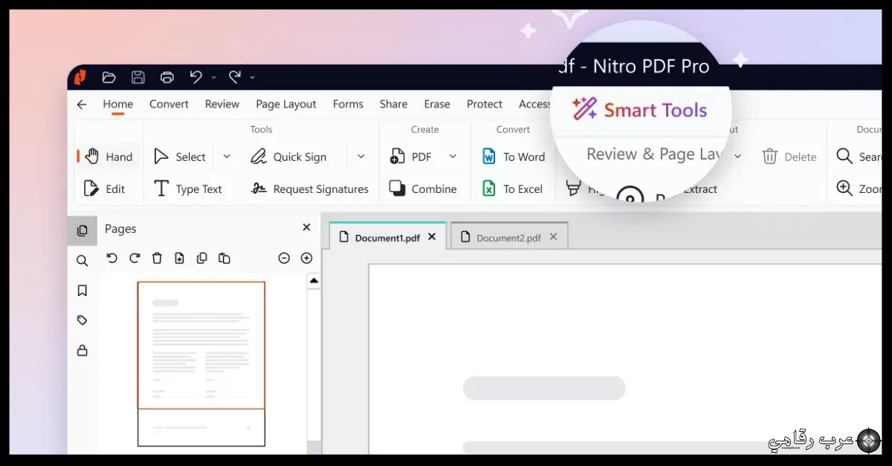Go back with the left arrow

[x=82, y=105]
